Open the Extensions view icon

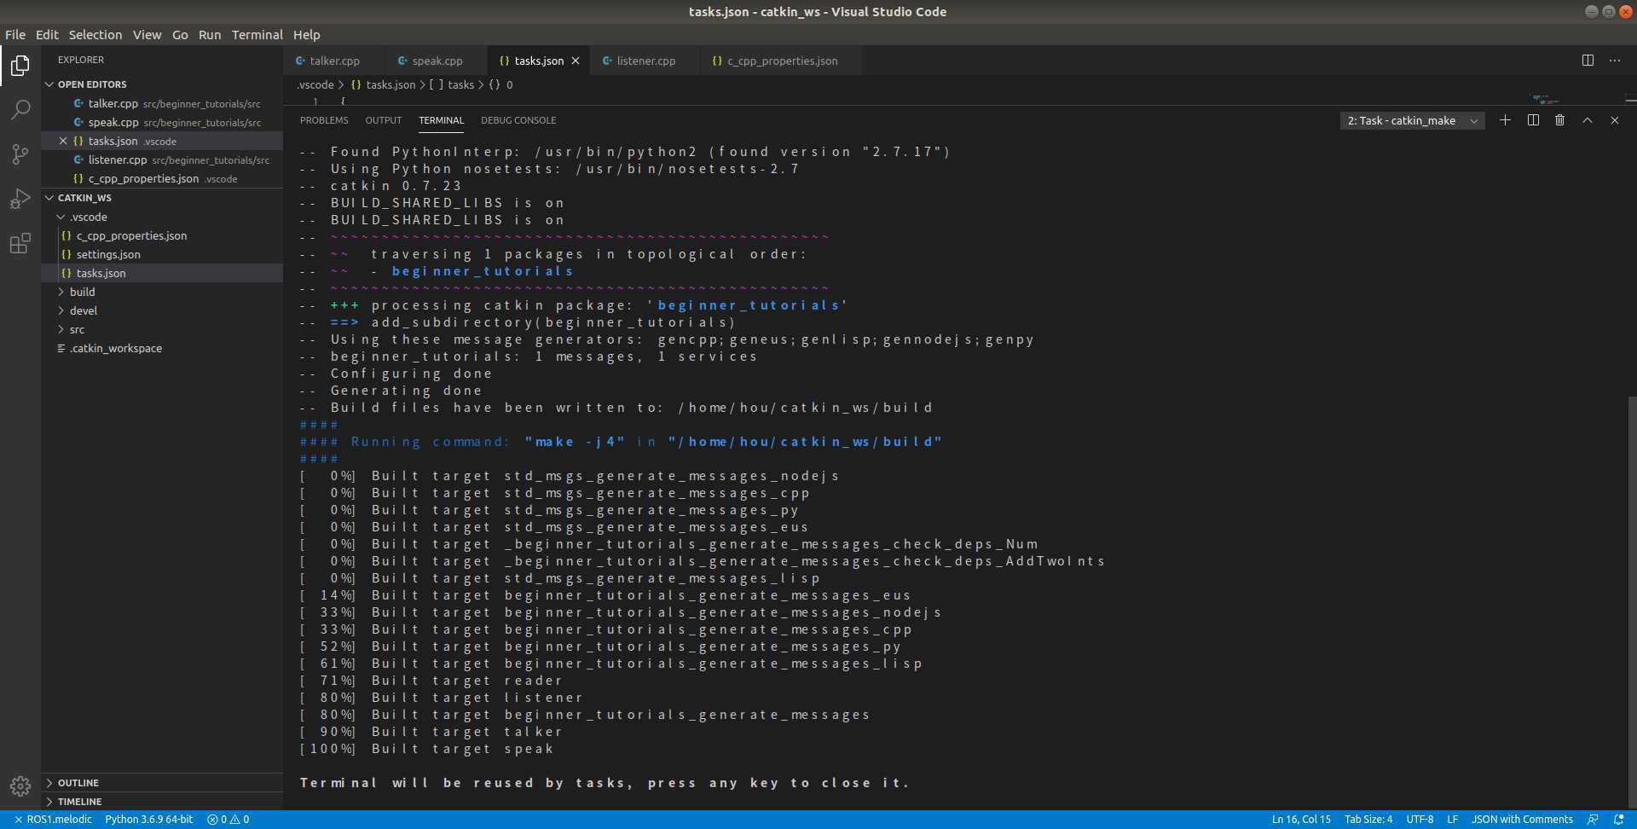20,243
